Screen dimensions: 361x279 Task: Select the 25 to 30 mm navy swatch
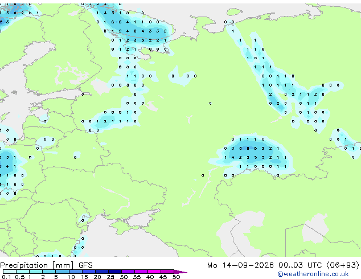pyautogui.click(x=115, y=272)
